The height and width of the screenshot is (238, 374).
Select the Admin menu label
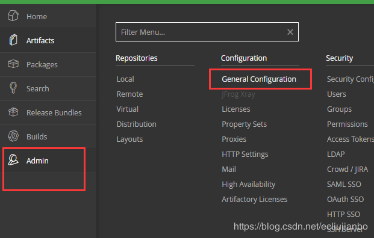[x=37, y=161]
